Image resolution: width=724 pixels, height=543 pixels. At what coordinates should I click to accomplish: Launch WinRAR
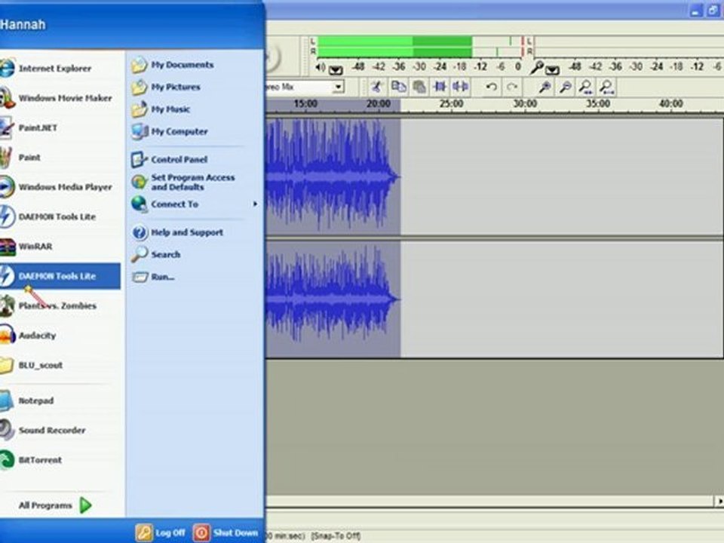(x=60, y=247)
